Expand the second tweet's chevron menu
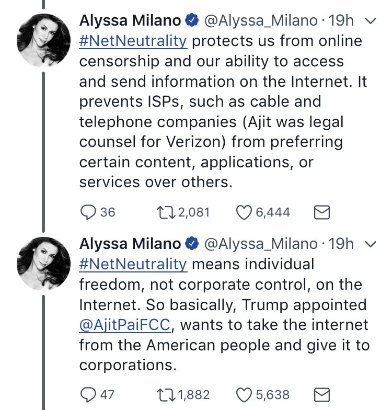Viewport: 392px width, 410px height. coord(370,244)
